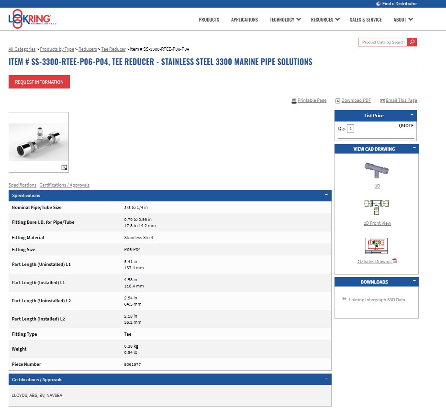Go to Products by Type breadcrumb

click(x=57, y=49)
